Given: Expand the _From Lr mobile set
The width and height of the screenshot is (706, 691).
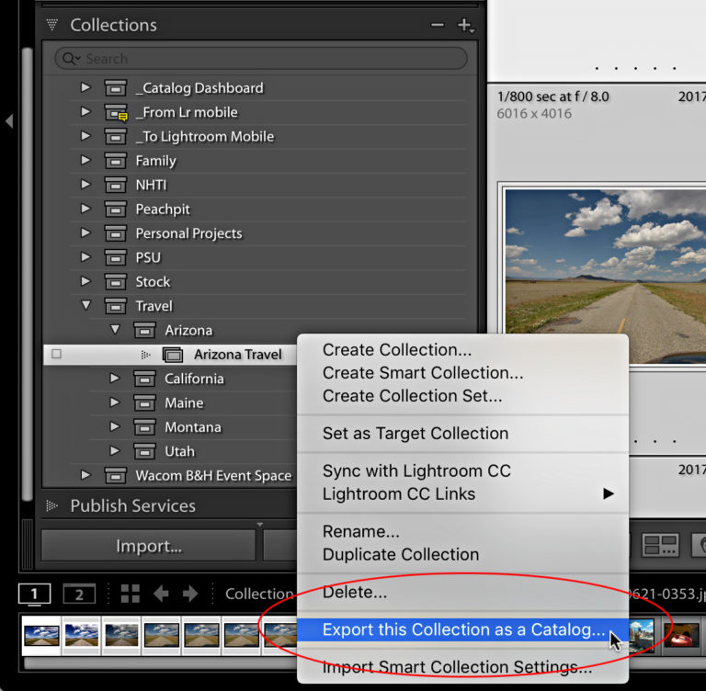Looking at the screenshot, I should tap(85, 111).
